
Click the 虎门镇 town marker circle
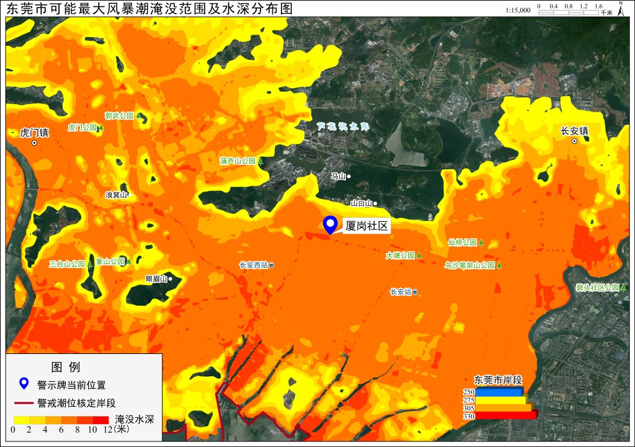(35, 143)
